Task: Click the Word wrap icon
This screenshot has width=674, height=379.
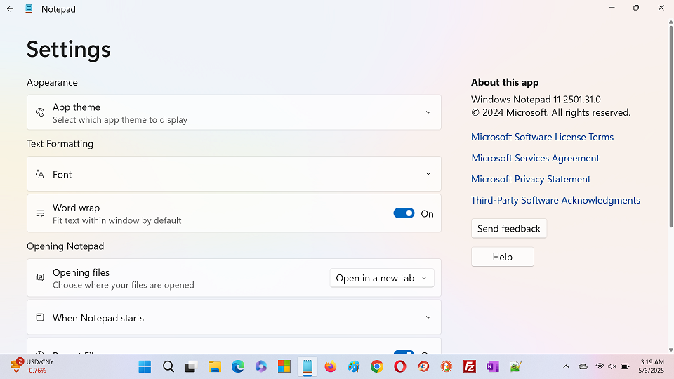Action: click(40, 213)
